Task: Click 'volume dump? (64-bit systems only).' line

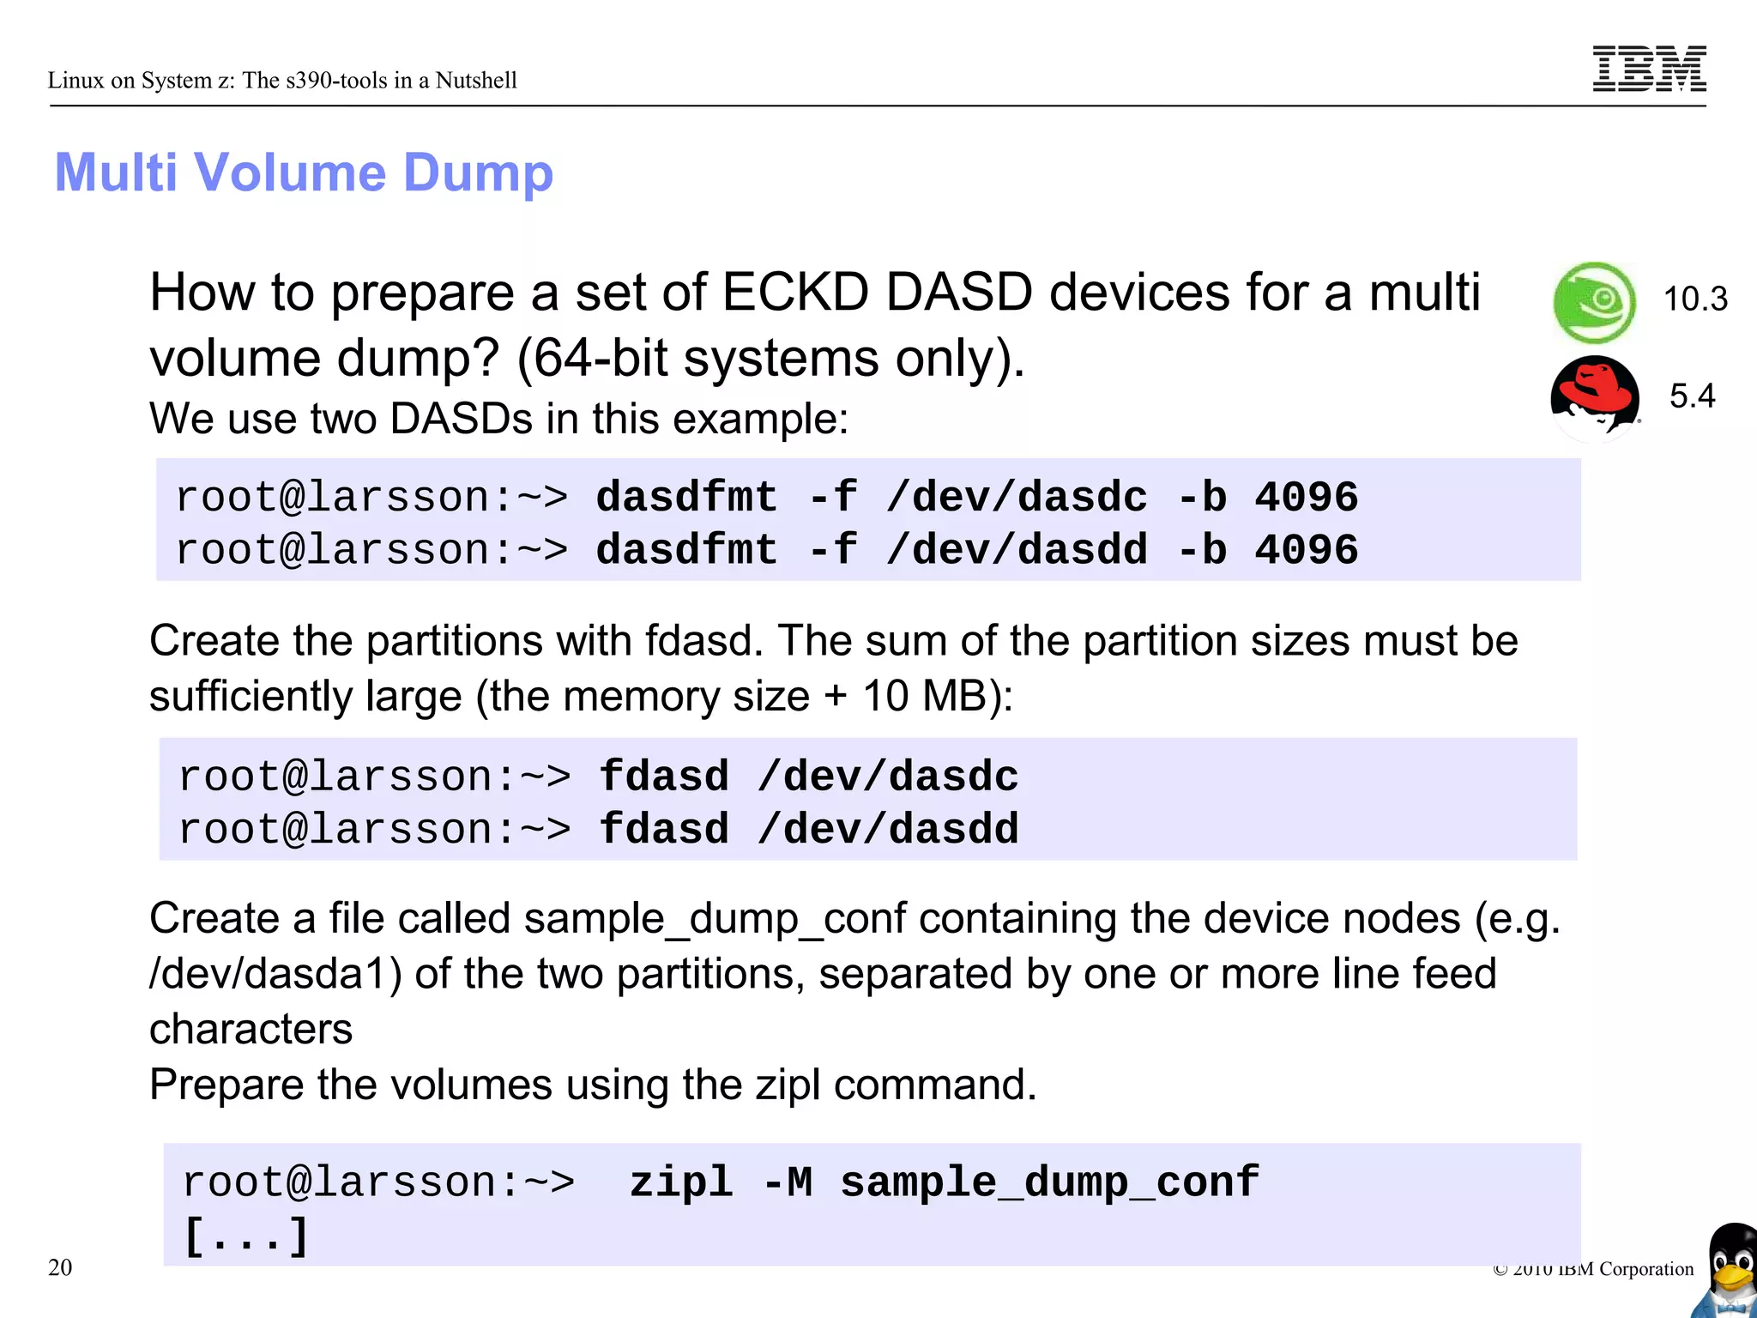Action: pos(587,358)
